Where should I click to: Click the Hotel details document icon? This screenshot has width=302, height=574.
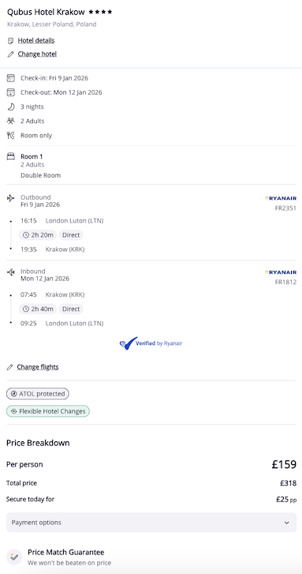10,40
